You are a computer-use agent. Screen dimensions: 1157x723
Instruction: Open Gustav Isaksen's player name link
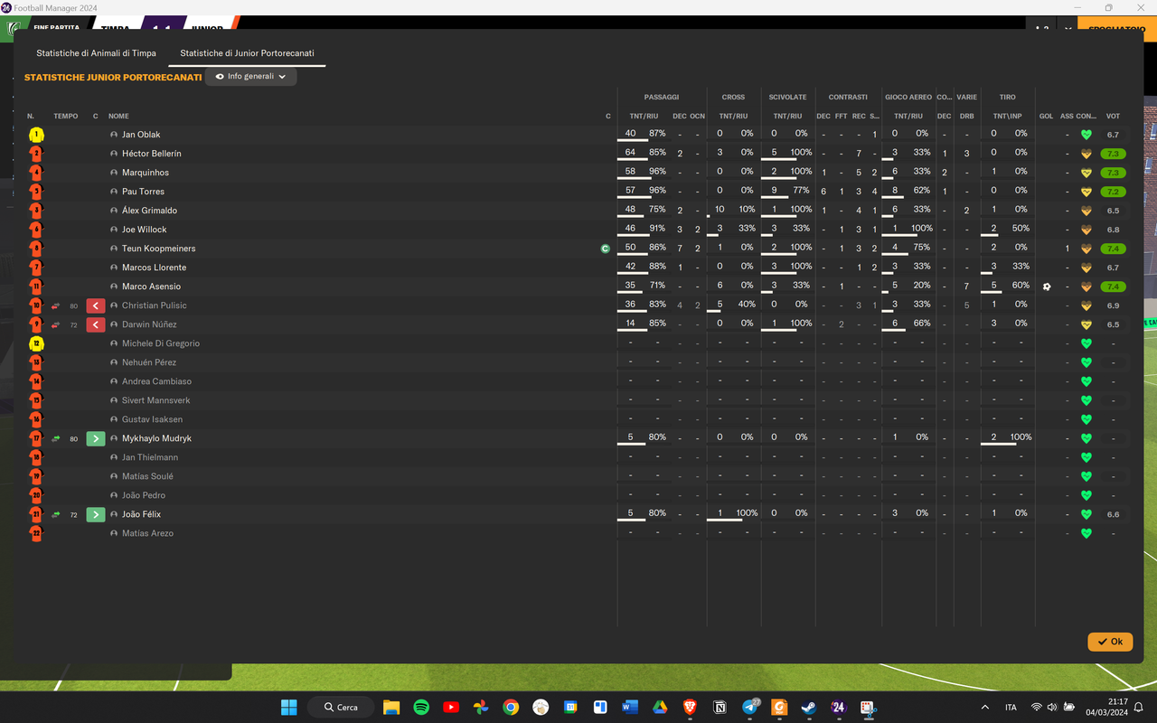(152, 419)
